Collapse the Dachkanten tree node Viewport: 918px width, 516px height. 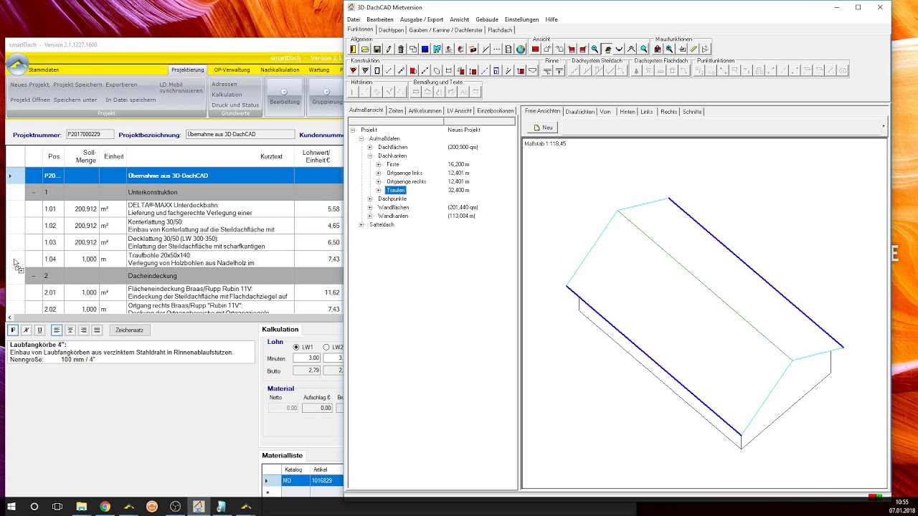(x=370, y=156)
